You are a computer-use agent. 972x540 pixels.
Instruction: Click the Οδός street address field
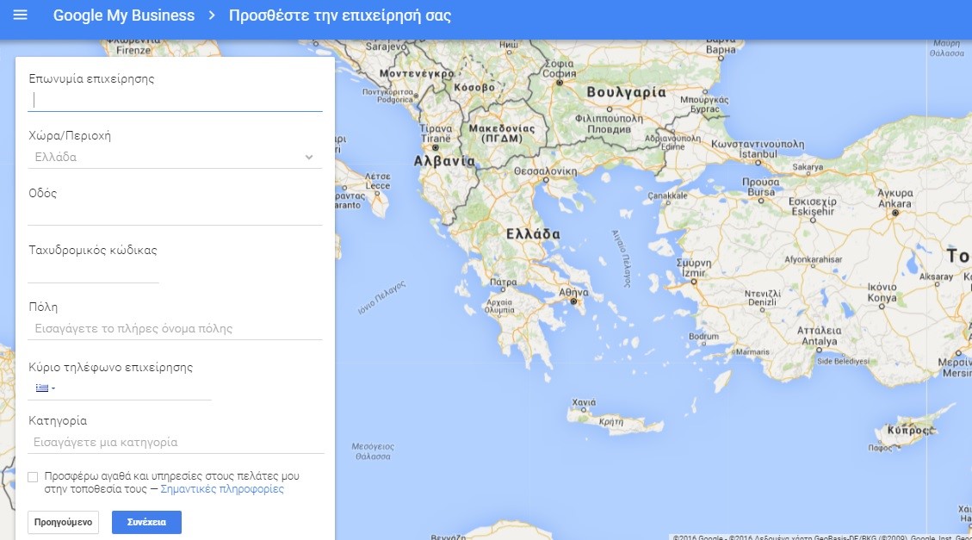[x=175, y=214]
